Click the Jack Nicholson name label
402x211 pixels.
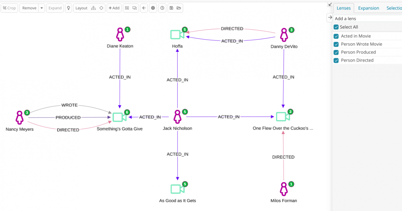(x=178, y=128)
